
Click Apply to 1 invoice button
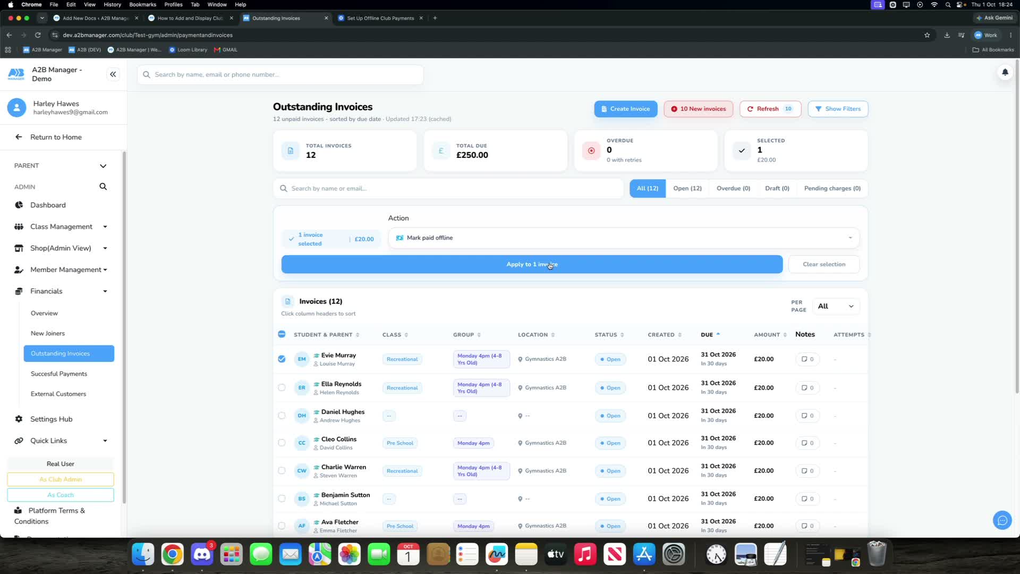532,265
